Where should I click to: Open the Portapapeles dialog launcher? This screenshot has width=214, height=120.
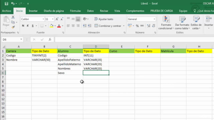(18, 33)
